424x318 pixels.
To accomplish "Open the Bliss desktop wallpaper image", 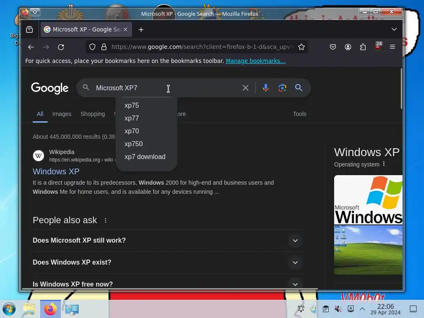I will tap(368, 250).
